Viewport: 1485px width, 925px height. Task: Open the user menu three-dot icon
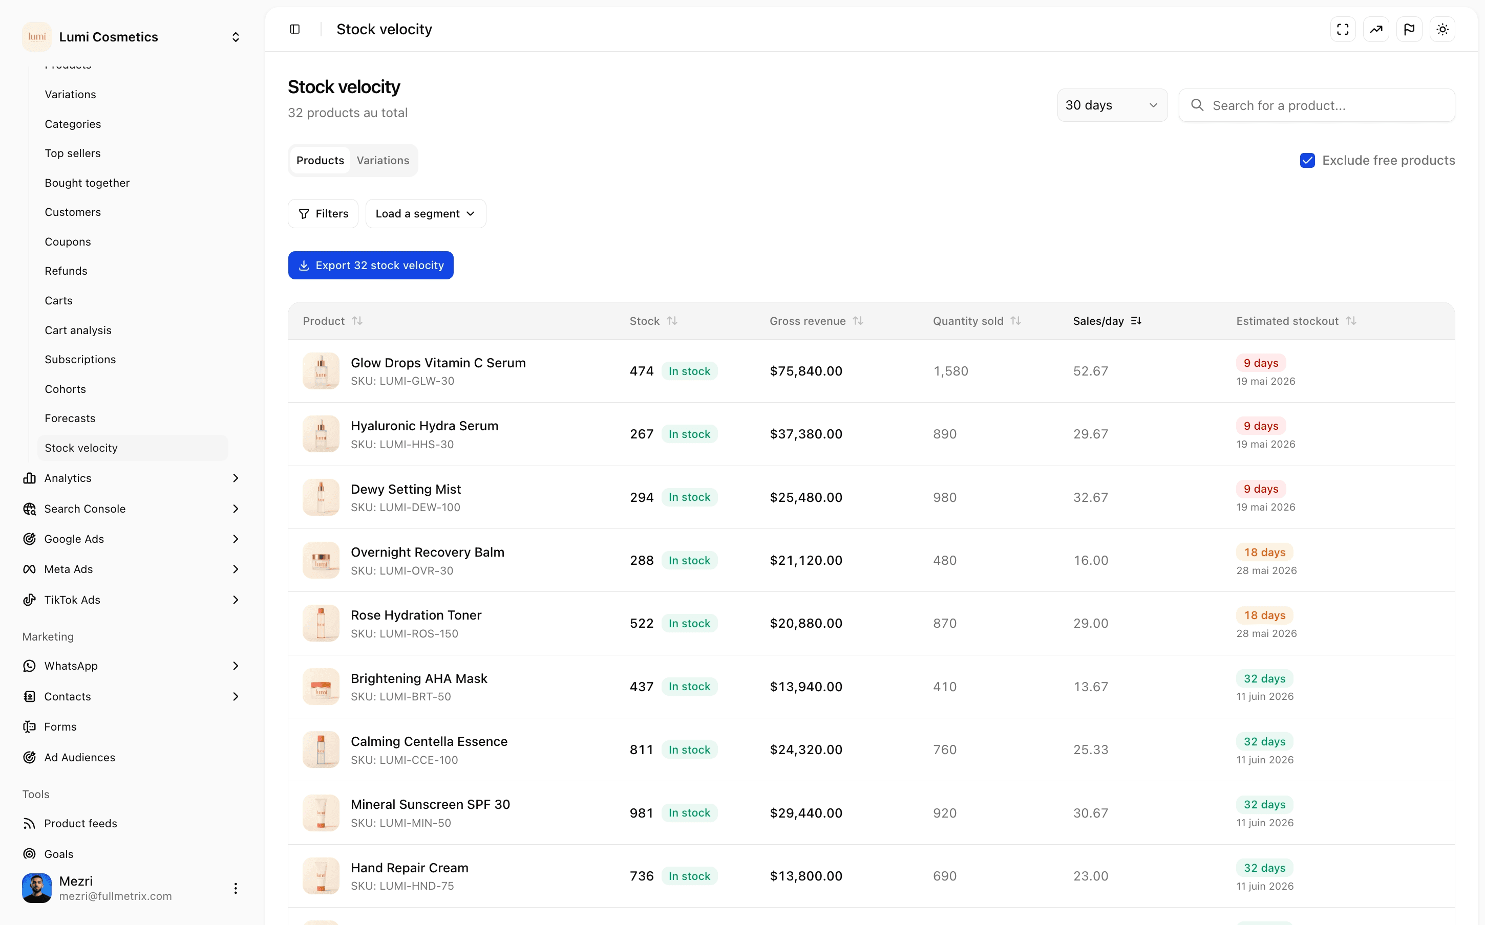pyautogui.click(x=236, y=888)
